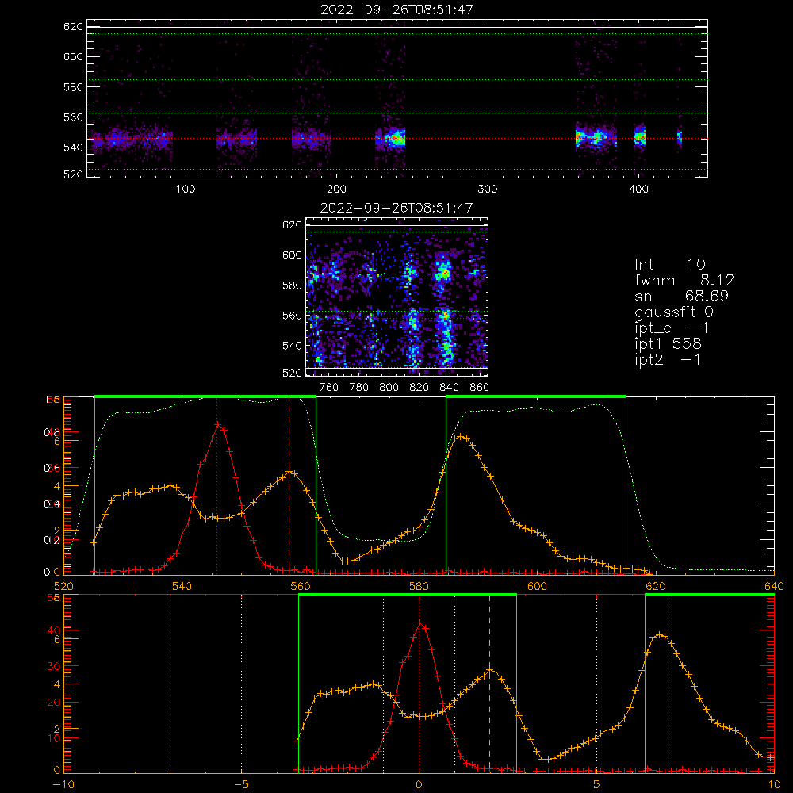Click the '200' x-axis label of top spectrogram
Image resolution: width=793 pixels, height=793 pixels.
(x=336, y=190)
